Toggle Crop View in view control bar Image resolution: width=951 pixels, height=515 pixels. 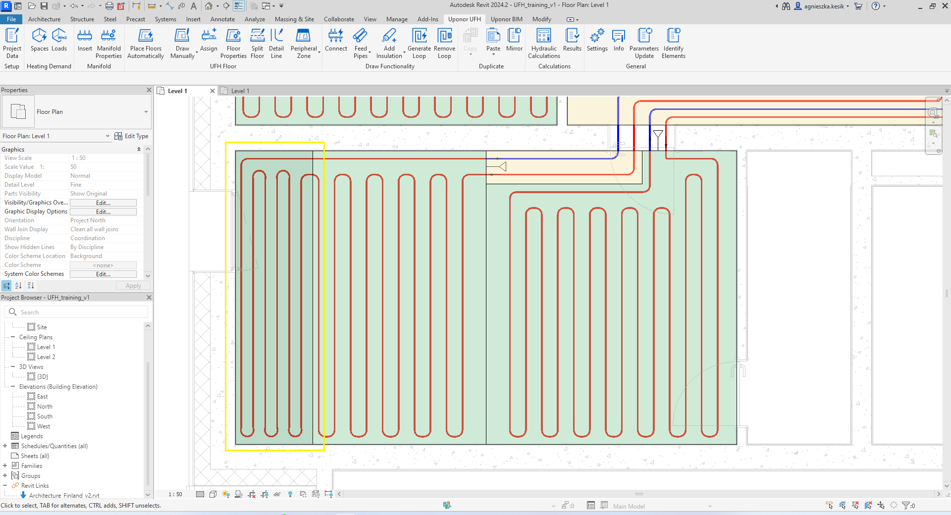pos(252,494)
